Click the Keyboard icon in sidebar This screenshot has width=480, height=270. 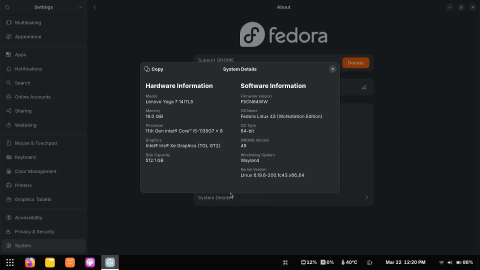click(x=8, y=157)
